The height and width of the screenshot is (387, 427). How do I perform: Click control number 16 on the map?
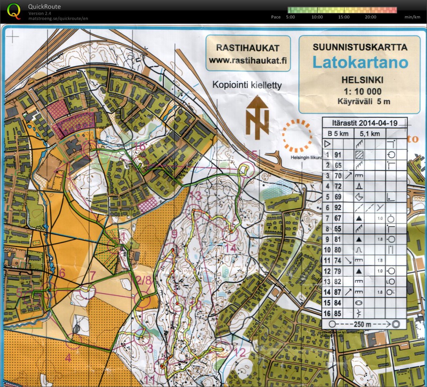[x=140, y=146]
